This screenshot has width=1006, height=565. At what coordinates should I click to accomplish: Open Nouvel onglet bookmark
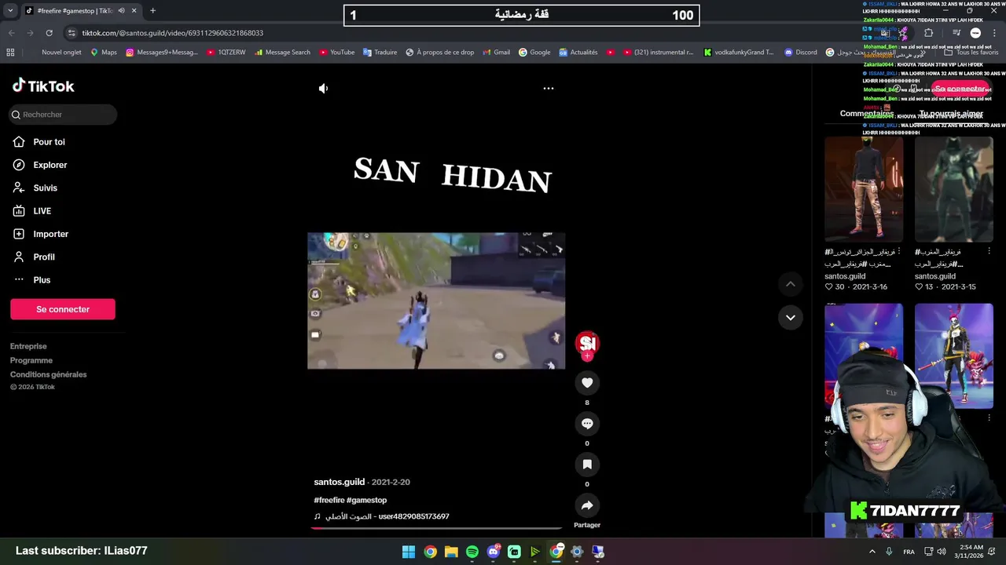[61, 53]
